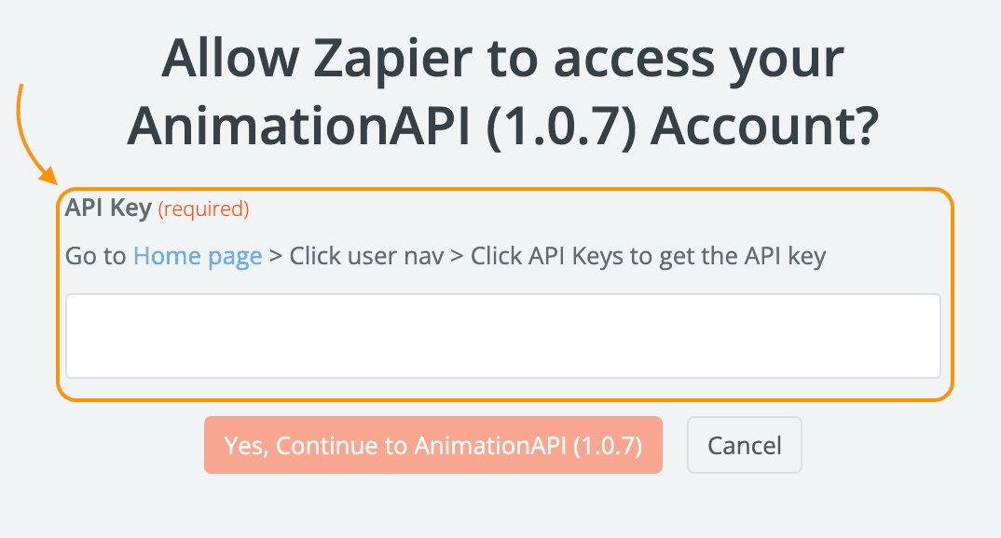1001x538 pixels.
Task: Dismiss the dialog via Cancel
Action: click(744, 445)
